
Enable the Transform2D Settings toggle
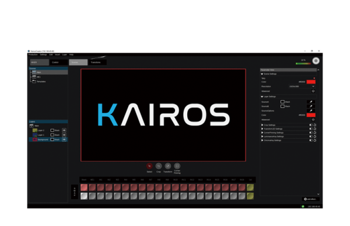click(311, 129)
